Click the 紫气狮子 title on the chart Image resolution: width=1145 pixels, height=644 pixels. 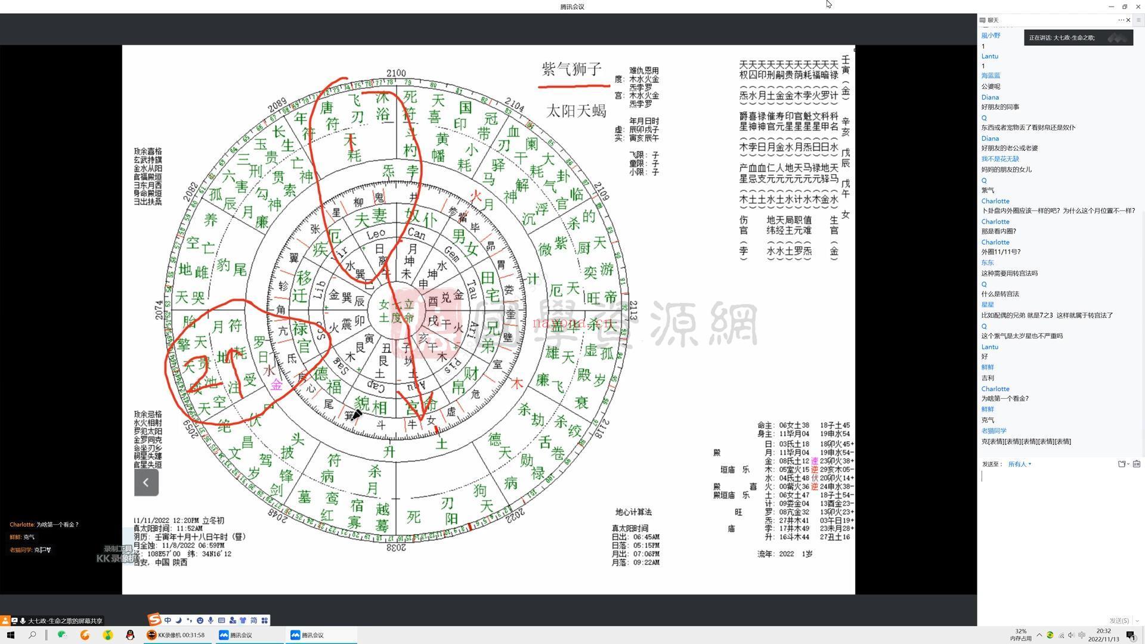(x=571, y=69)
